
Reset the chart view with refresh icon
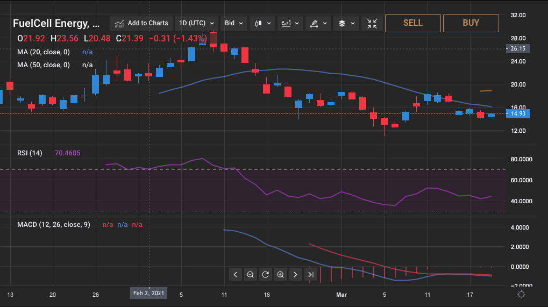point(265,275)
